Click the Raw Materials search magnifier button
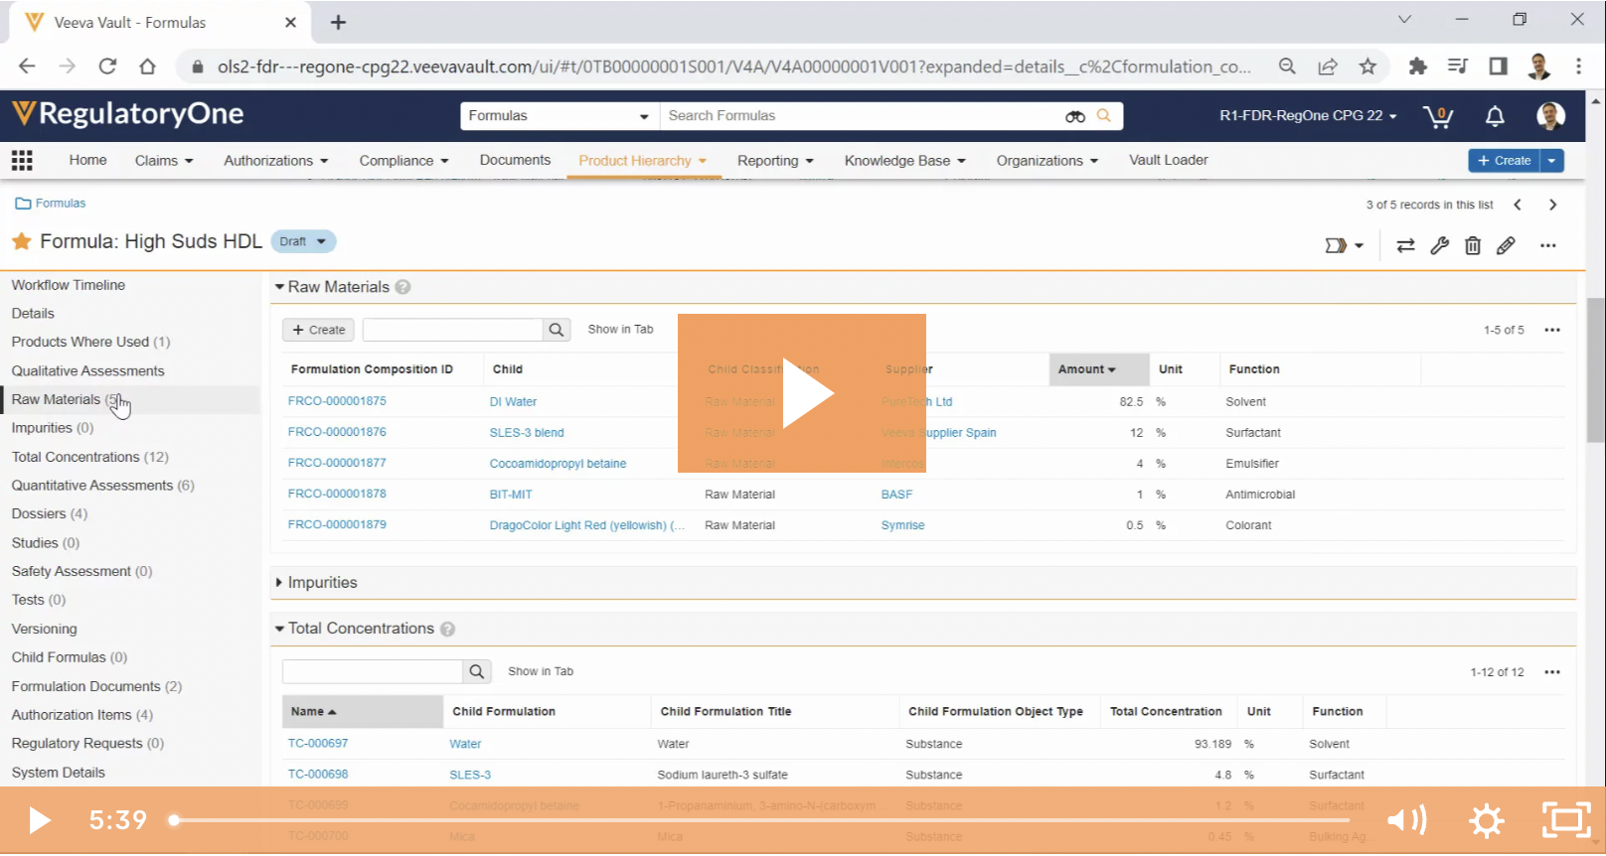1606x856 pixels. tap(557, 330)
